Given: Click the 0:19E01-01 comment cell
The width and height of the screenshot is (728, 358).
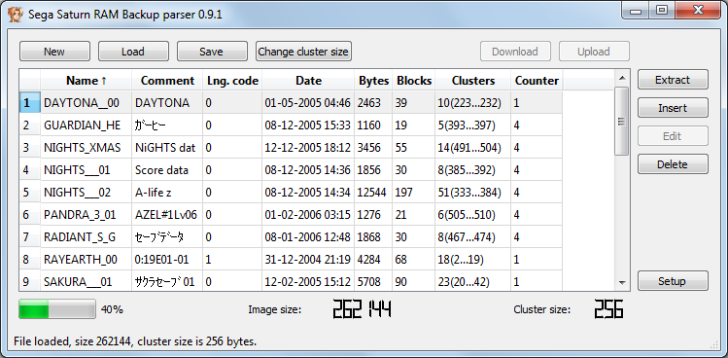Looking at the screenshot, I should click(x=167, y=259).
